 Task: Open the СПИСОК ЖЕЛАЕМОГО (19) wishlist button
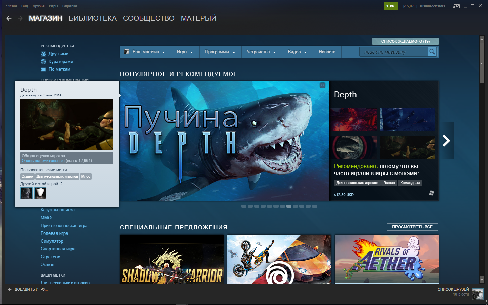(x=405, y=41)
